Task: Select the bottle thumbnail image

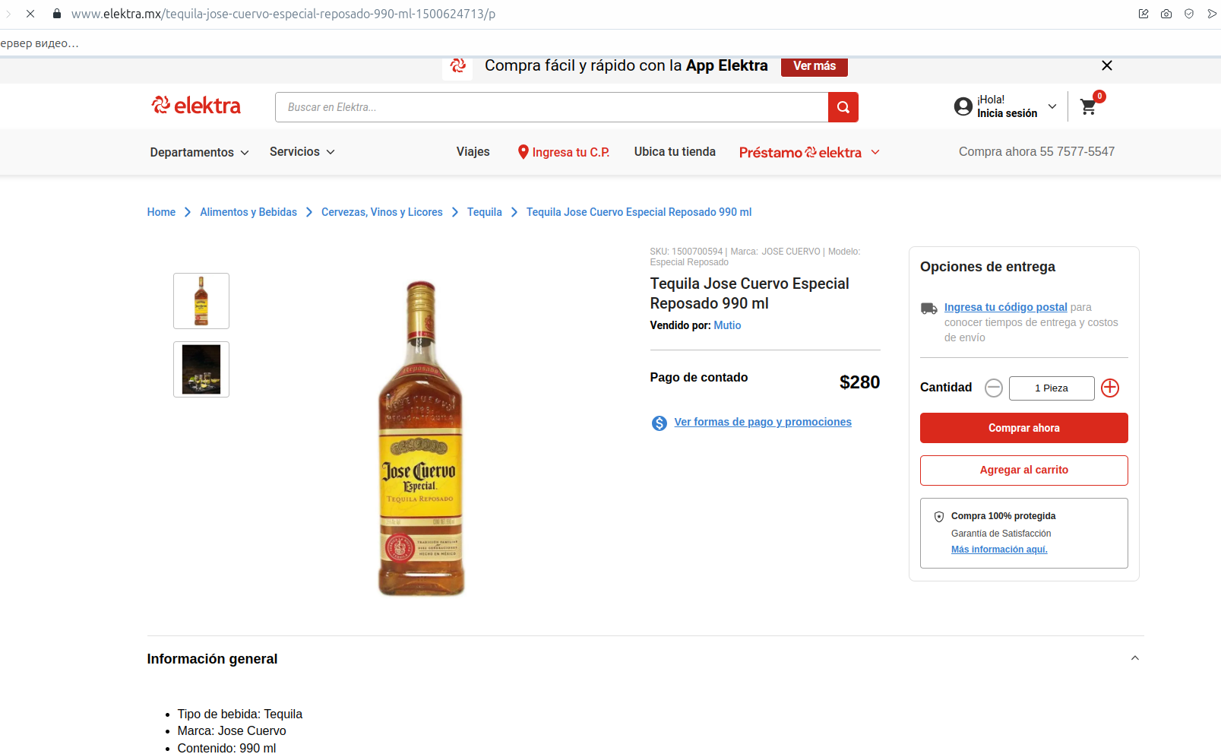Action: (x=201, y=301)
